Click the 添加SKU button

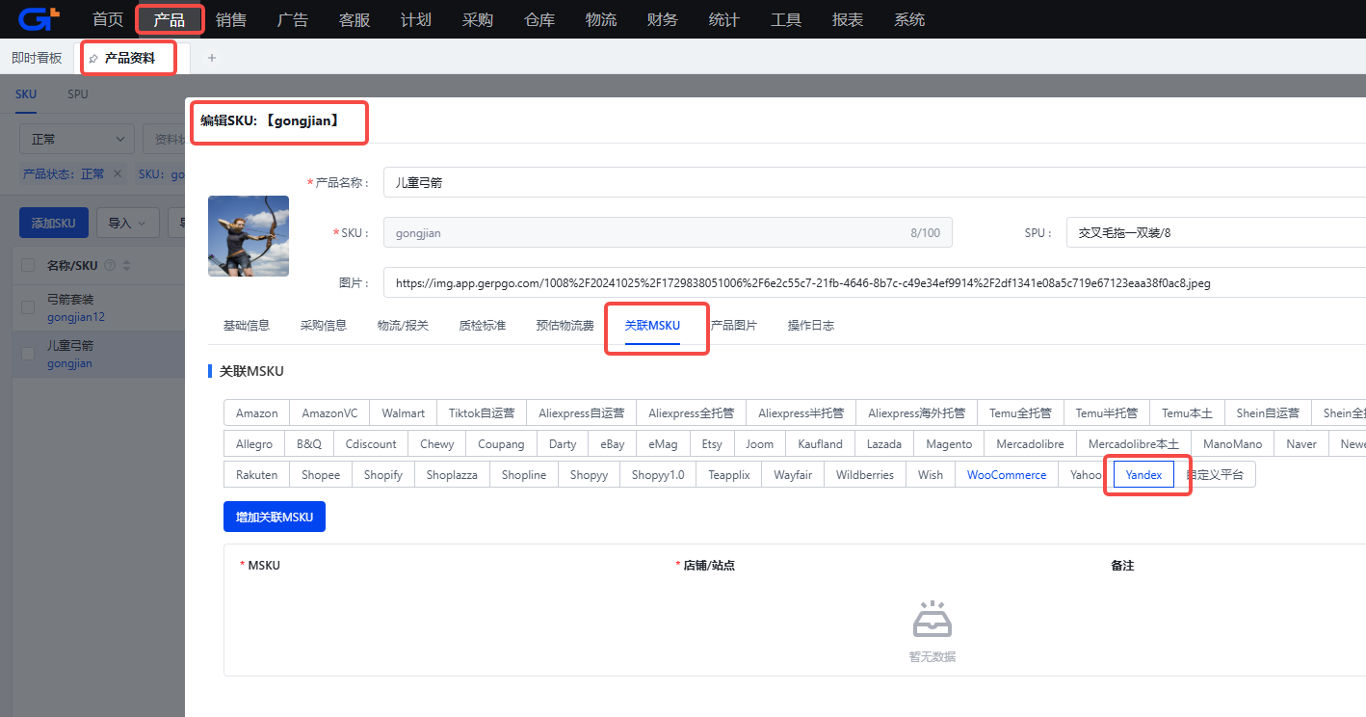pyautogui.click(x=54, y=223)
